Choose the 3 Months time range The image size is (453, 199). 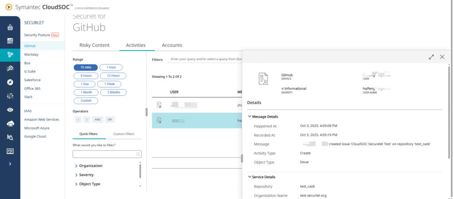point(113,92)
